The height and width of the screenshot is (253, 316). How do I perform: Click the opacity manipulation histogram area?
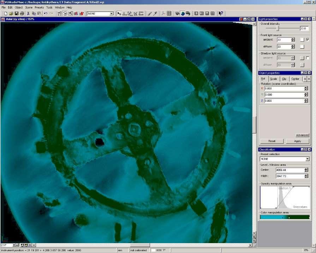click(x=285, y=198)
